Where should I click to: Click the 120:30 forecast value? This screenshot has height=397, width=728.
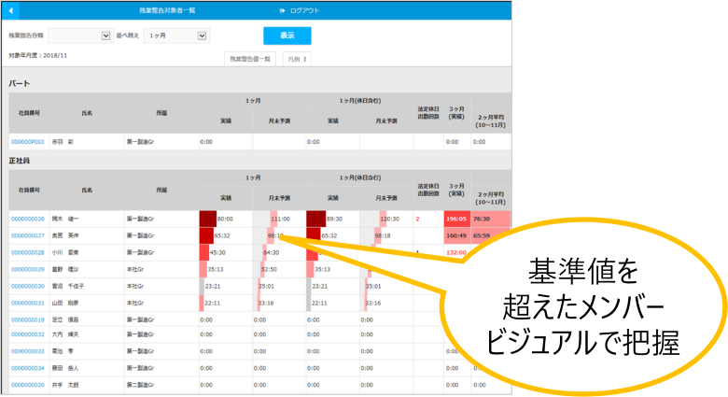click(389, 219)
